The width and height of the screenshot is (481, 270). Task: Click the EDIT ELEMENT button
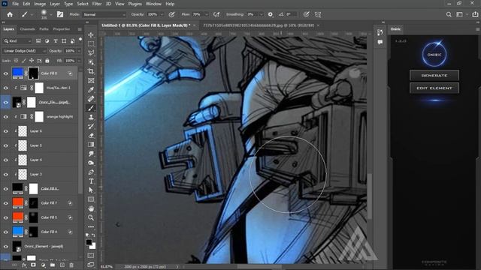coord(434,88)
